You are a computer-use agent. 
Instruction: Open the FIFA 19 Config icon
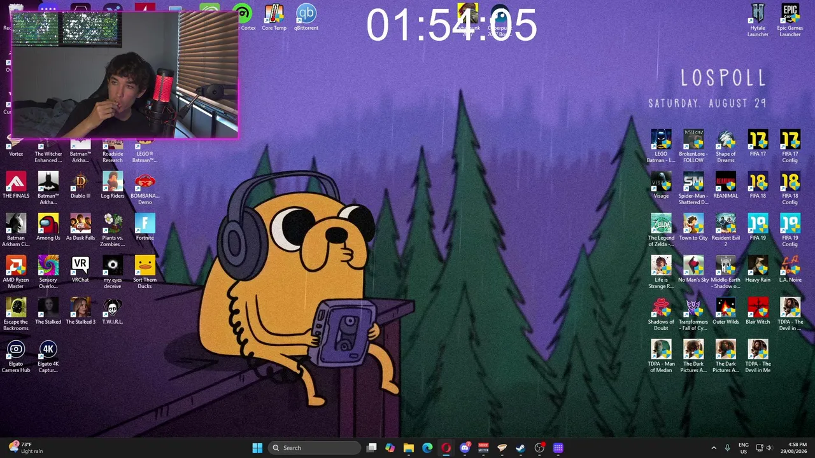(x=790, y=230)
